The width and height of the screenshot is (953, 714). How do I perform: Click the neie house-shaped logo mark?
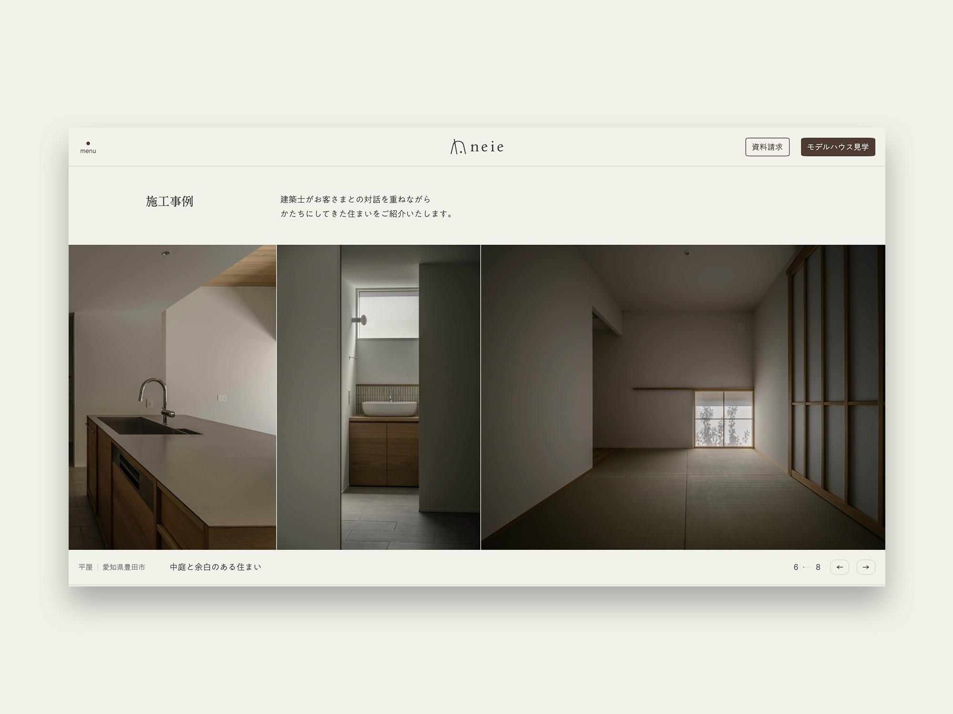pyautogui.click(x=457, y=147)
